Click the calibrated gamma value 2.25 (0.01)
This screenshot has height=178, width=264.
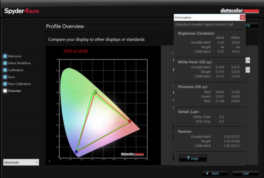click(231, 146)
